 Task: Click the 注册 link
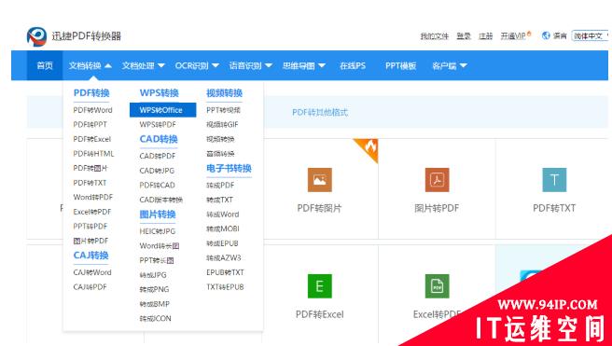[485, 35]
